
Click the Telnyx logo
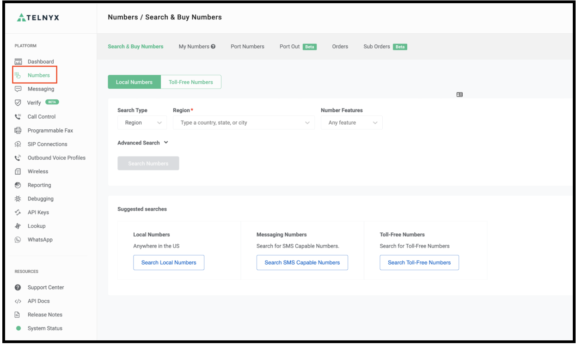coord(38,18)
